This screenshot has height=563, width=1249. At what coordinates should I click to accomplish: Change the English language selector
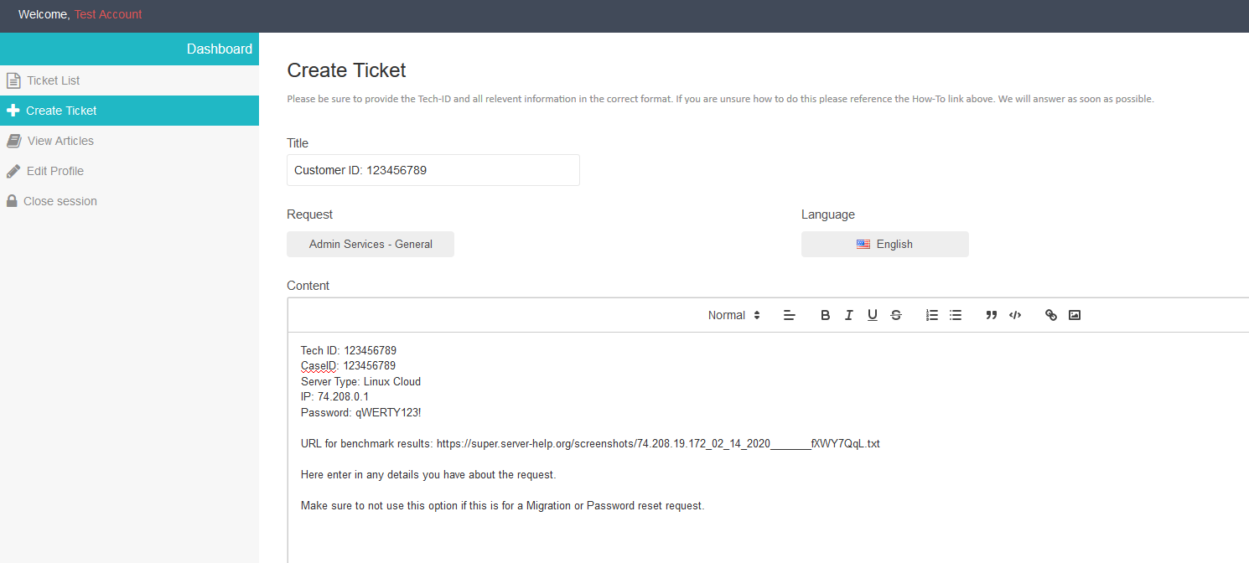(884, 245)
